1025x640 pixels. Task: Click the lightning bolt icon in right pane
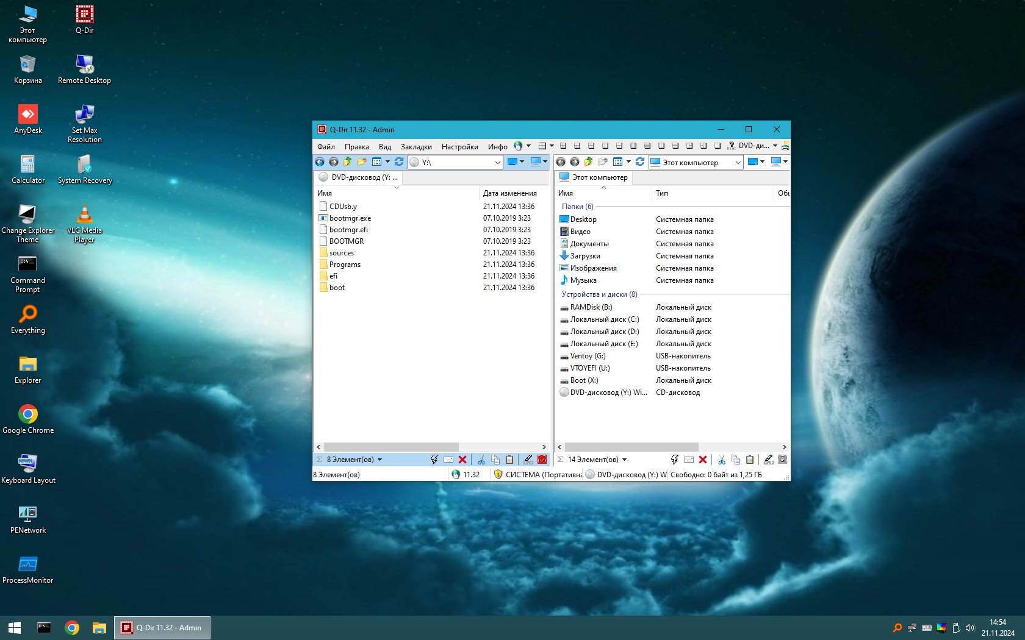[x=674, y=460]
